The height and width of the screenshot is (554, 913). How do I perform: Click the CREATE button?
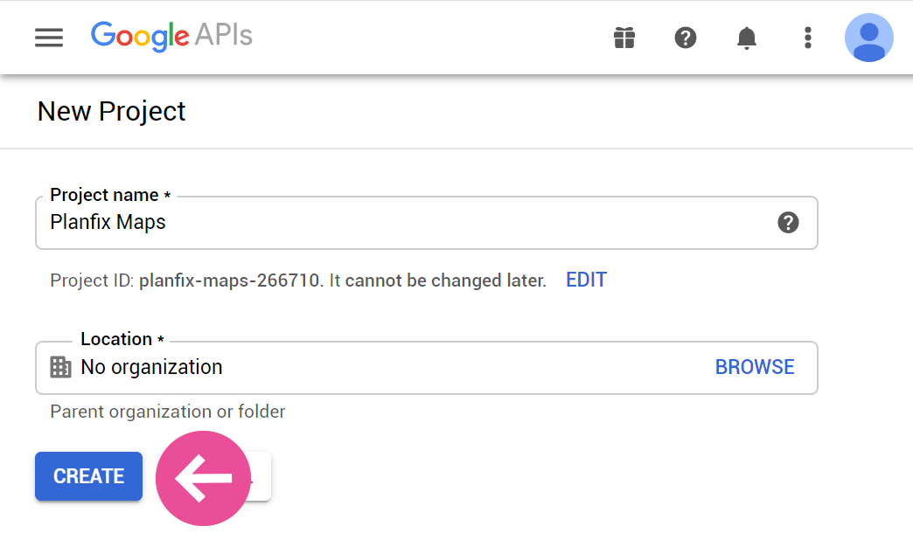[x=88, y=476]
